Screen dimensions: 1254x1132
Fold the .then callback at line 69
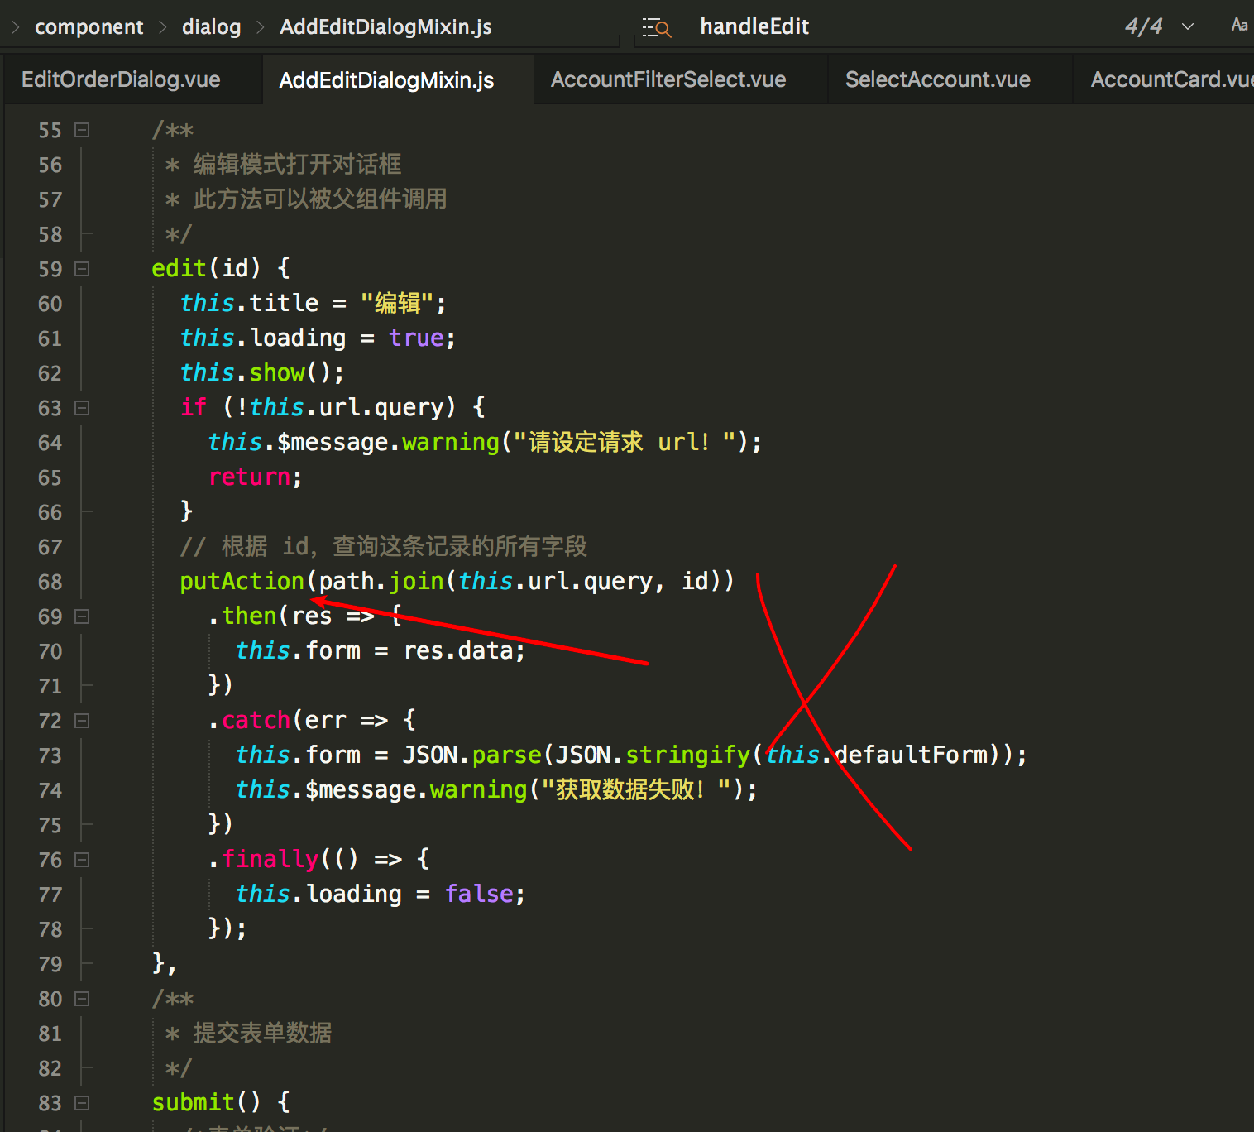coord(82,616)
